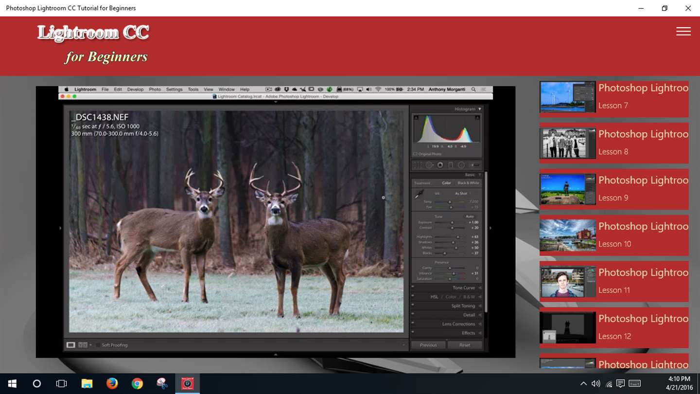Toggle the Detail panel on/off switch
Image resolution: width=700 pixels, height=394 pixels.
412,313
